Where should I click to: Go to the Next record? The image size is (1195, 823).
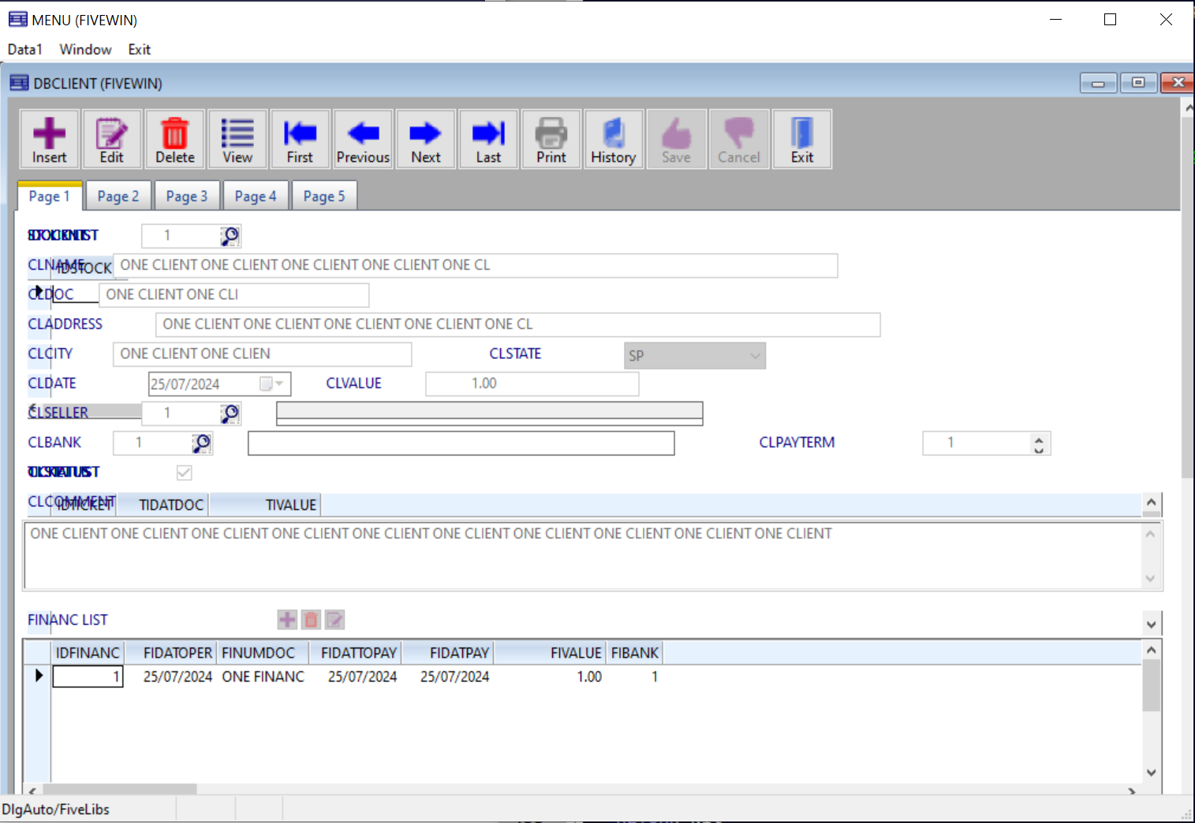[425, 140]
